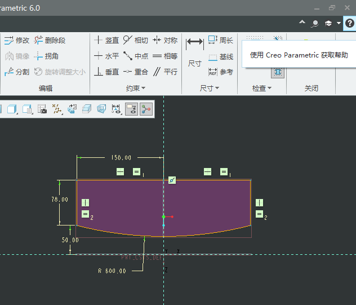Open the graduation cap learning icon
Screen dimensions: 356x305
328,23
